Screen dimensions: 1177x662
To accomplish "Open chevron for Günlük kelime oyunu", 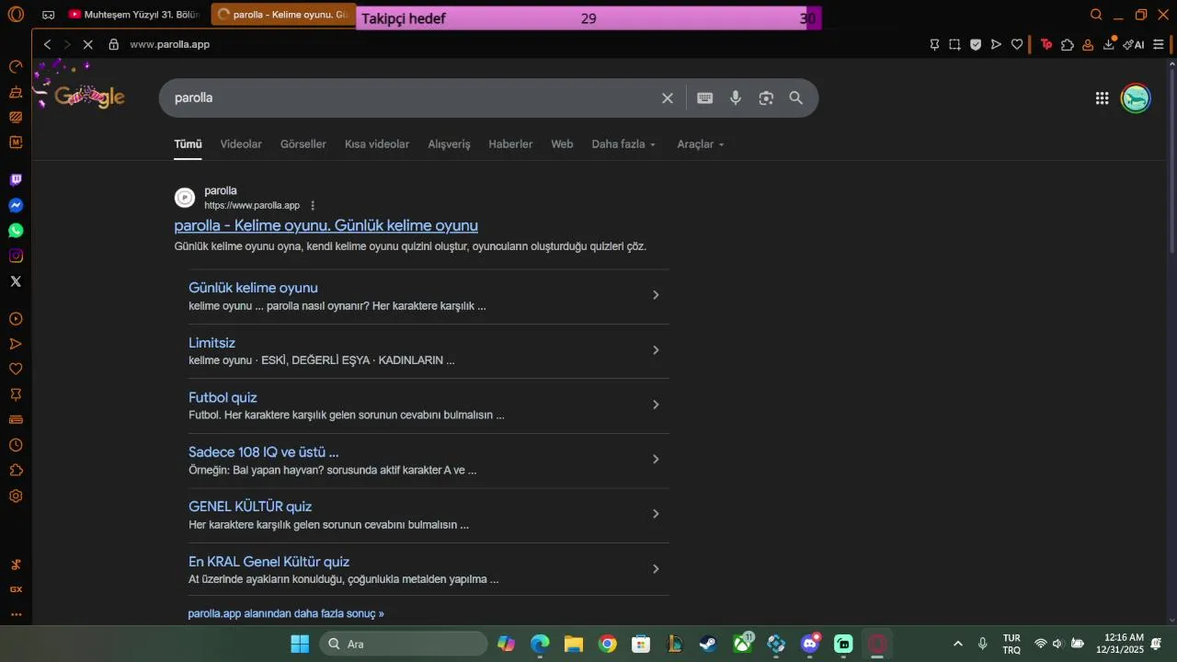I will click(656, 295).
